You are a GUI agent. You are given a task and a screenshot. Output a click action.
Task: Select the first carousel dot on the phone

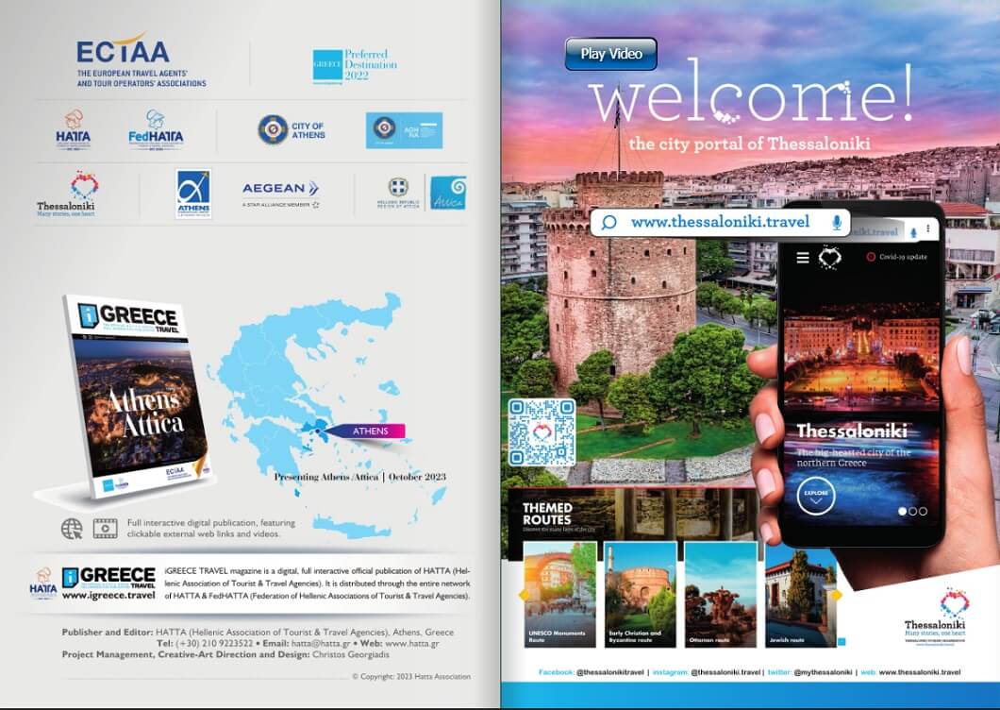902,511
